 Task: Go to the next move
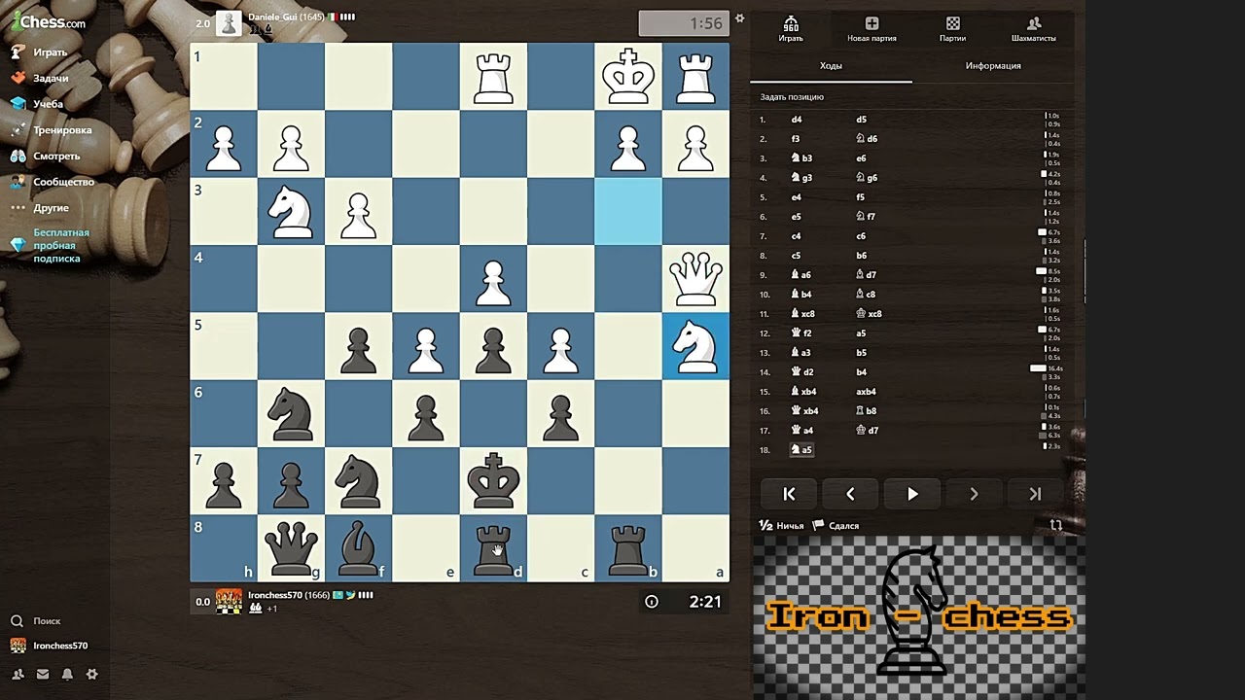point(974,494)
